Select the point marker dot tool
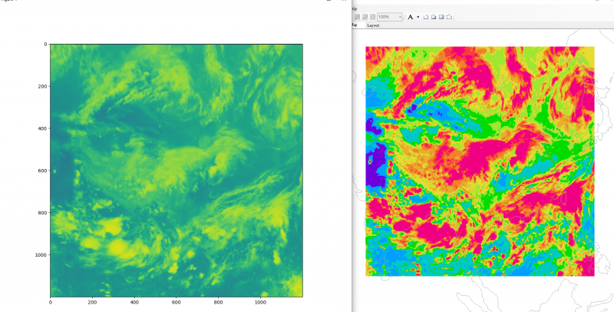 tap(418, 16)
